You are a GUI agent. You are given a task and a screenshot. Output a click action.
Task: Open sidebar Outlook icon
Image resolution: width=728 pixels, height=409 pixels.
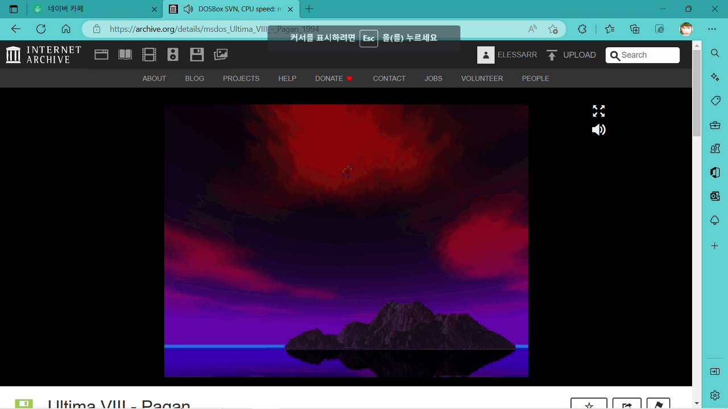[x=715, y=196]
